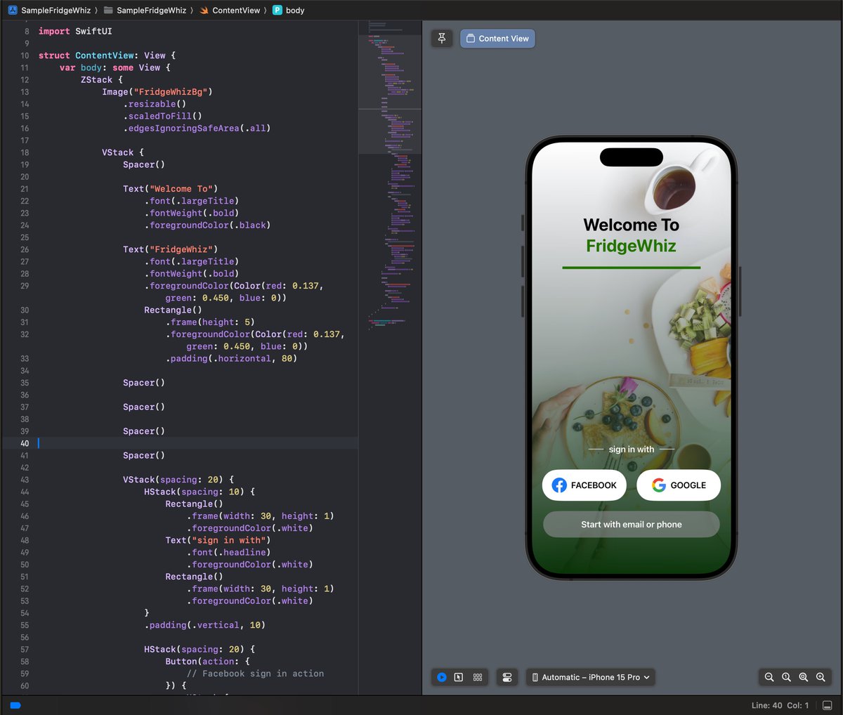Click "var body: some View {" line
Viewport: 843px width, 715px height.
(x=115, y=68)
